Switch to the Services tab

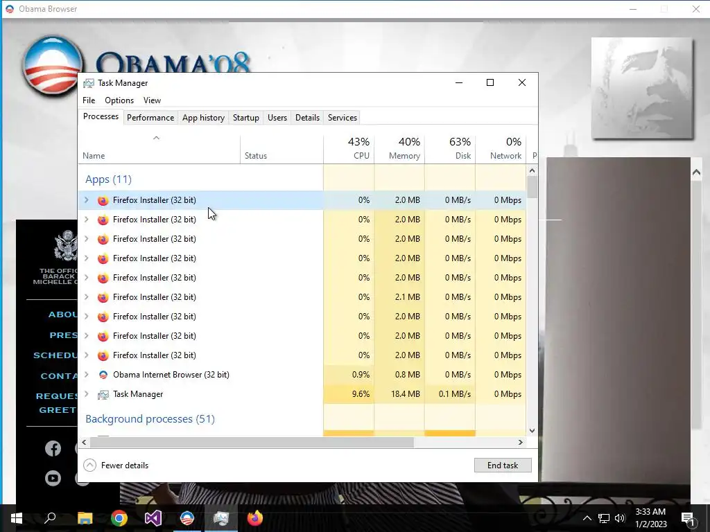click(343, 118)
